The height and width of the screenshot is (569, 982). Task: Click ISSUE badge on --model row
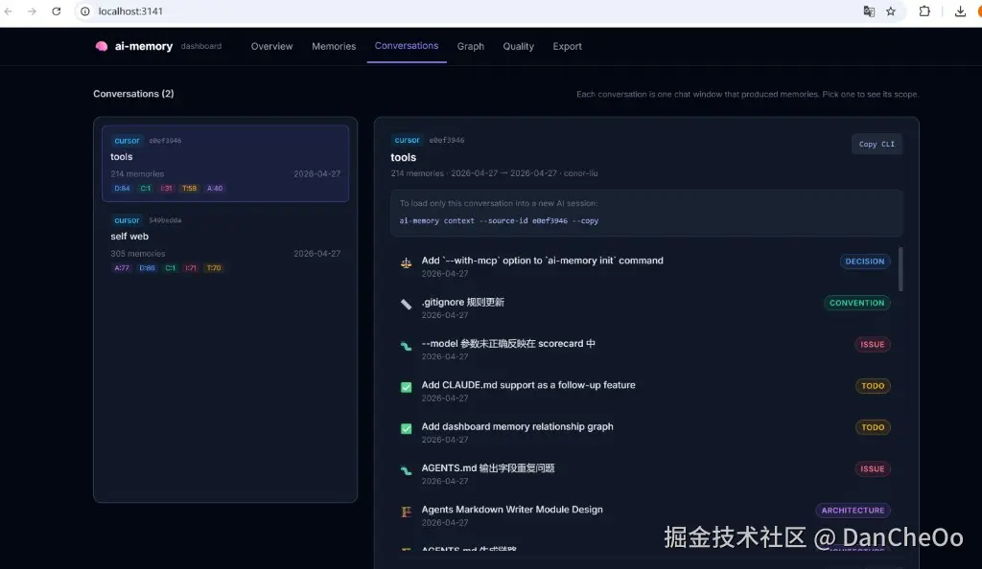[872, 344]
